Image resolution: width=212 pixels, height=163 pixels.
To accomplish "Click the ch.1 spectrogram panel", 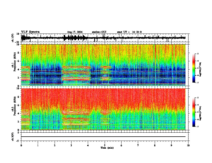I will pyautogui.click(x=103, y=65).
